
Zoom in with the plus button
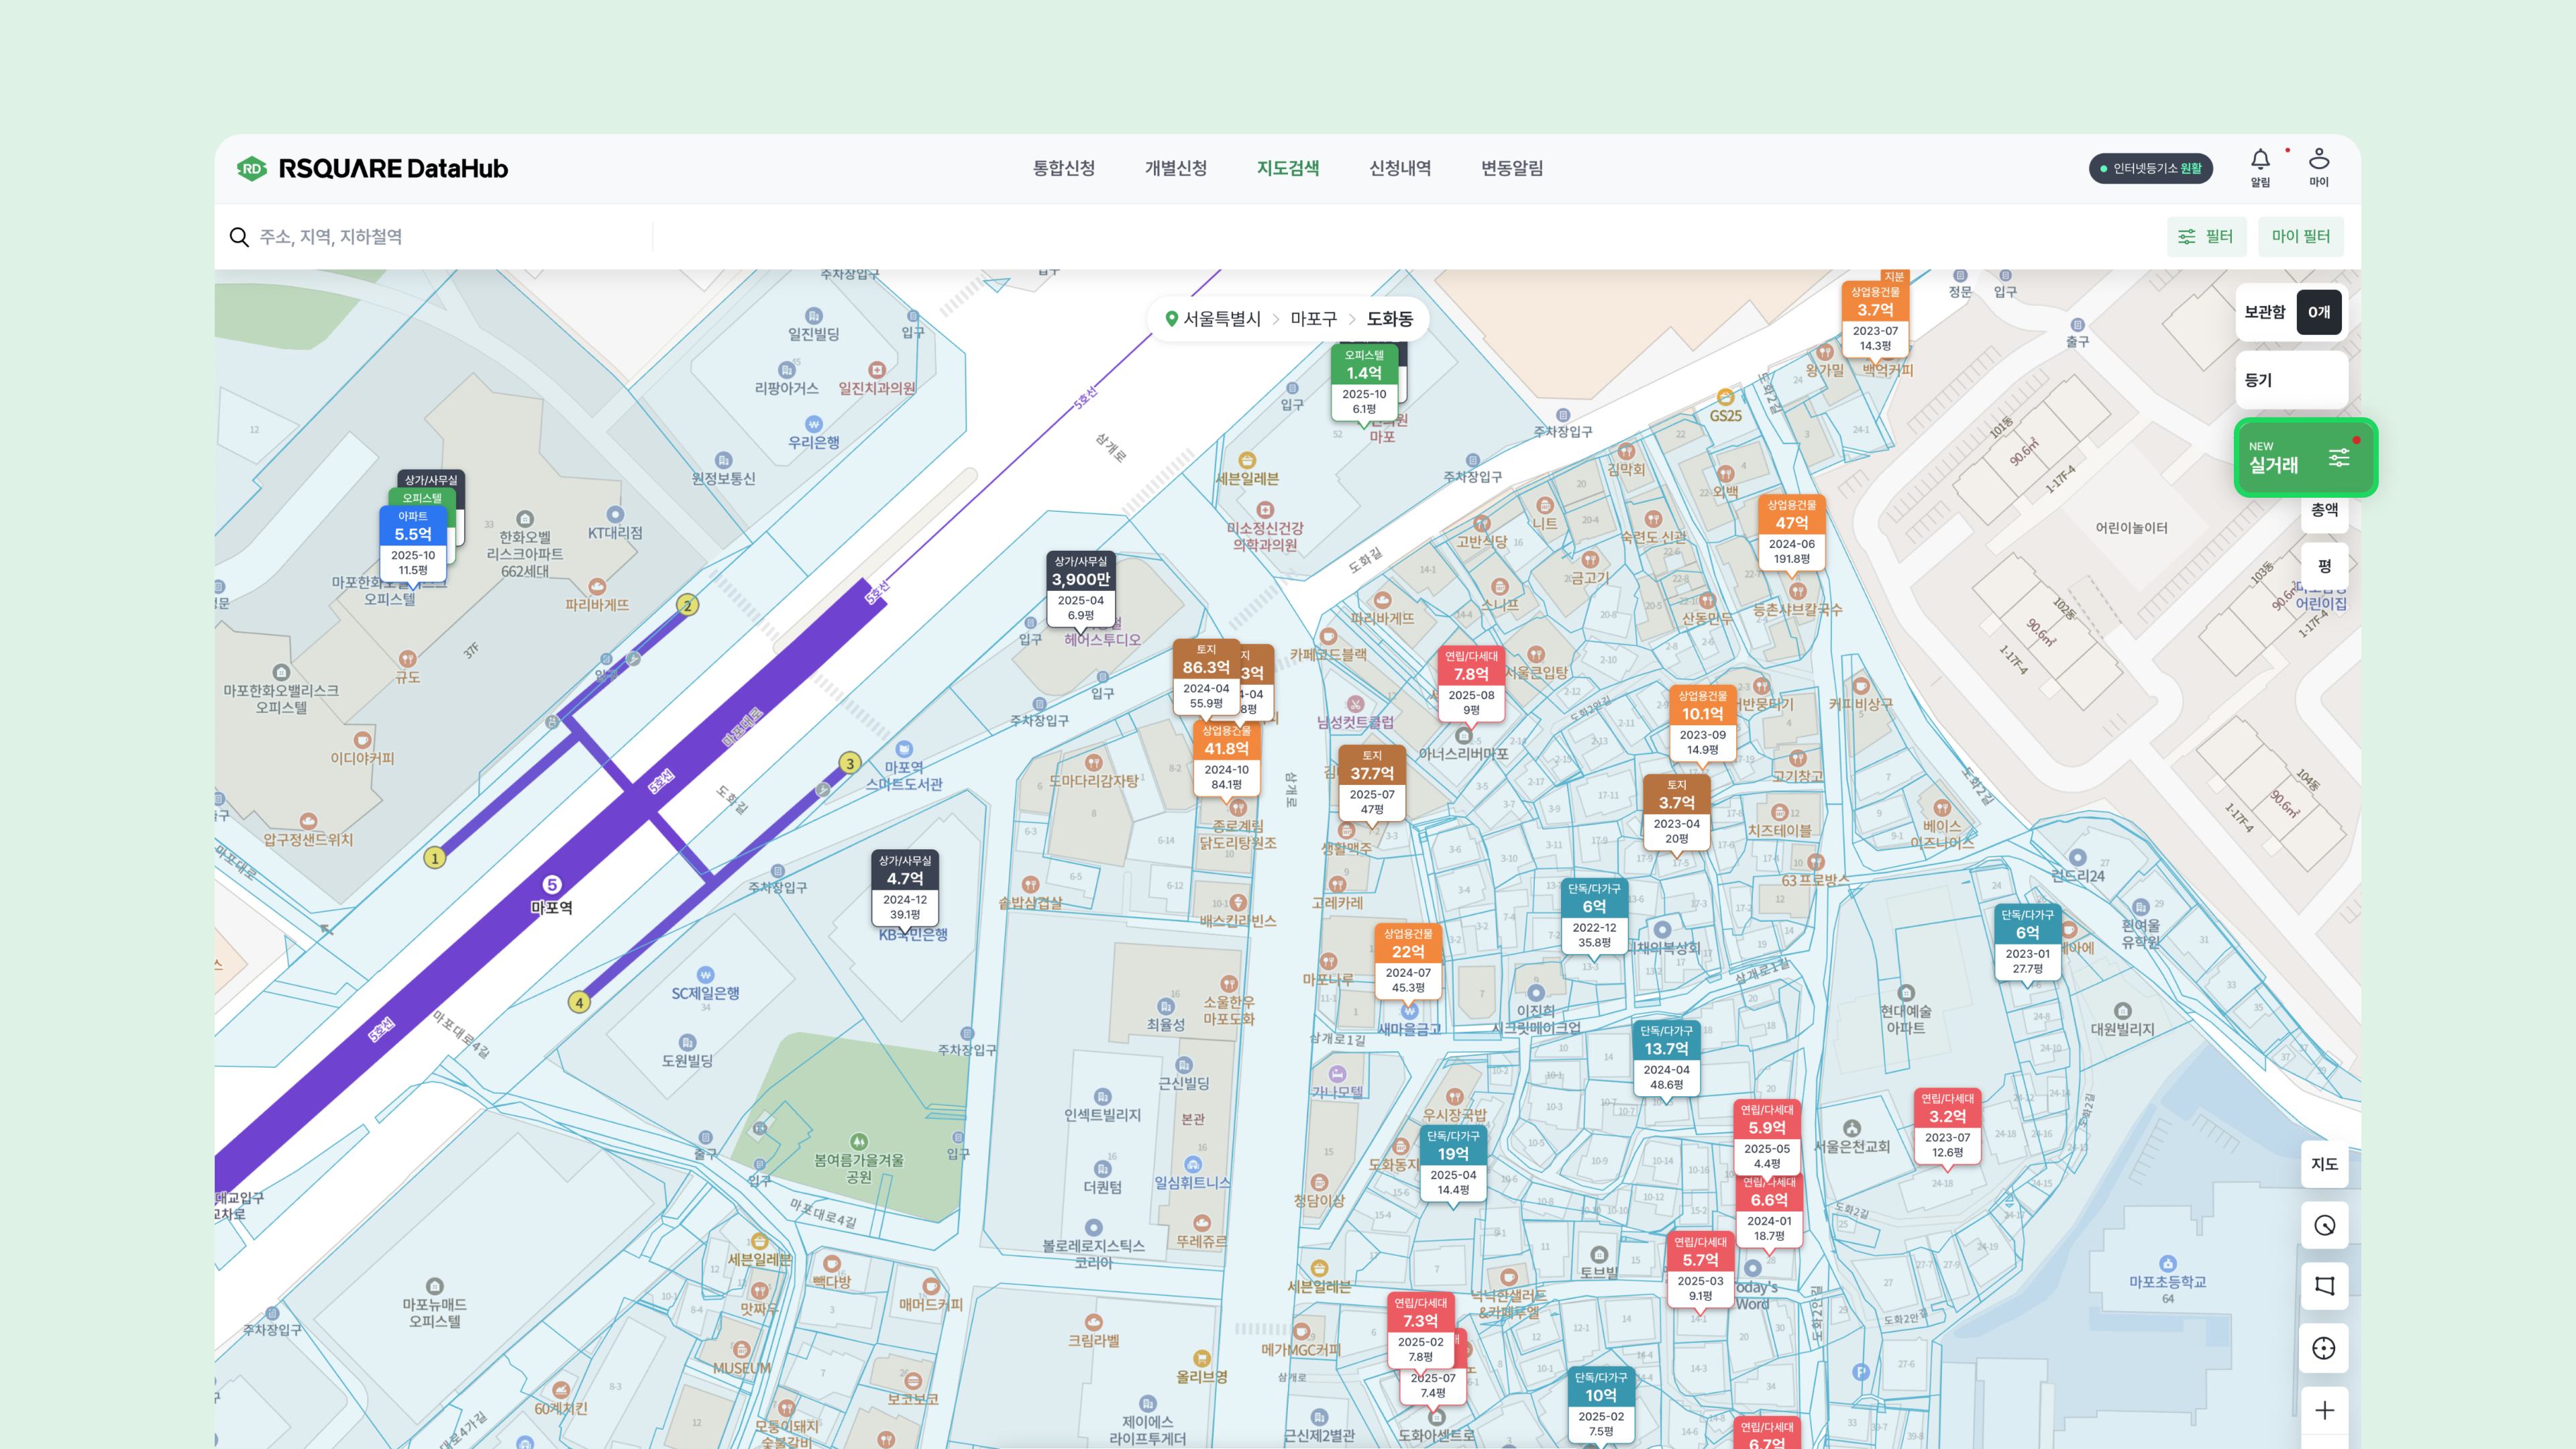2324,1410
